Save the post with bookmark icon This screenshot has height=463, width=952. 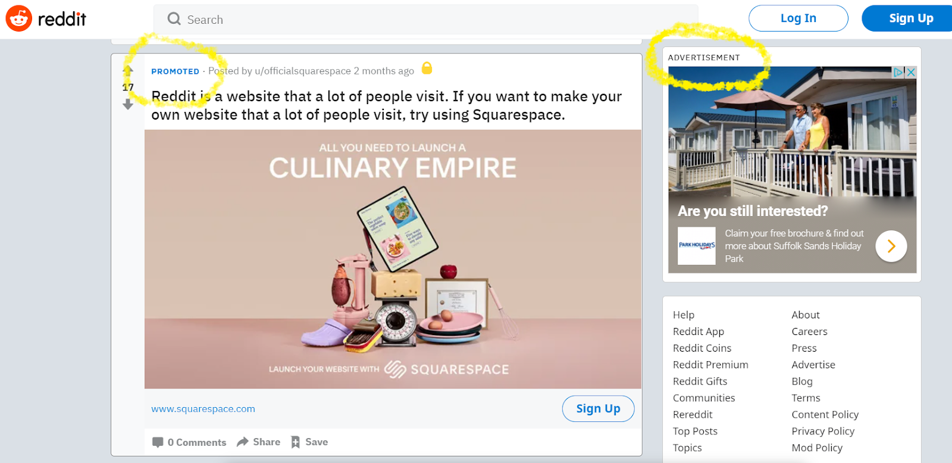(295, 442)
